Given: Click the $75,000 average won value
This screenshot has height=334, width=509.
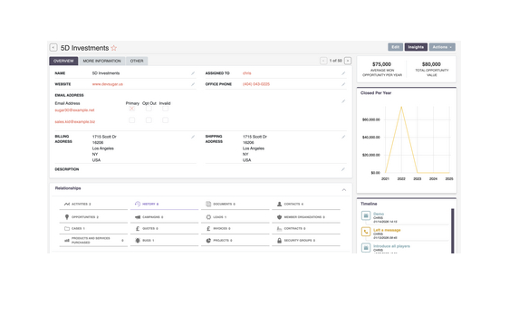Looking at the screenshot, I should coord(382,64).
